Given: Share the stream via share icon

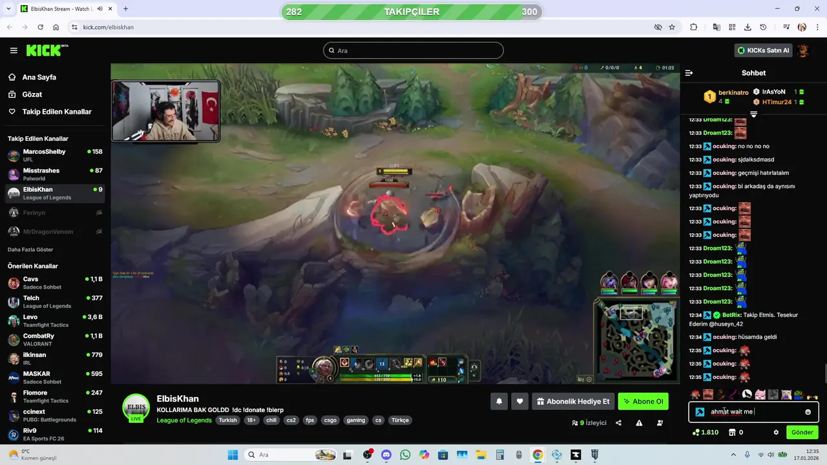Looking at the screenshot, I should pos(618,423).
